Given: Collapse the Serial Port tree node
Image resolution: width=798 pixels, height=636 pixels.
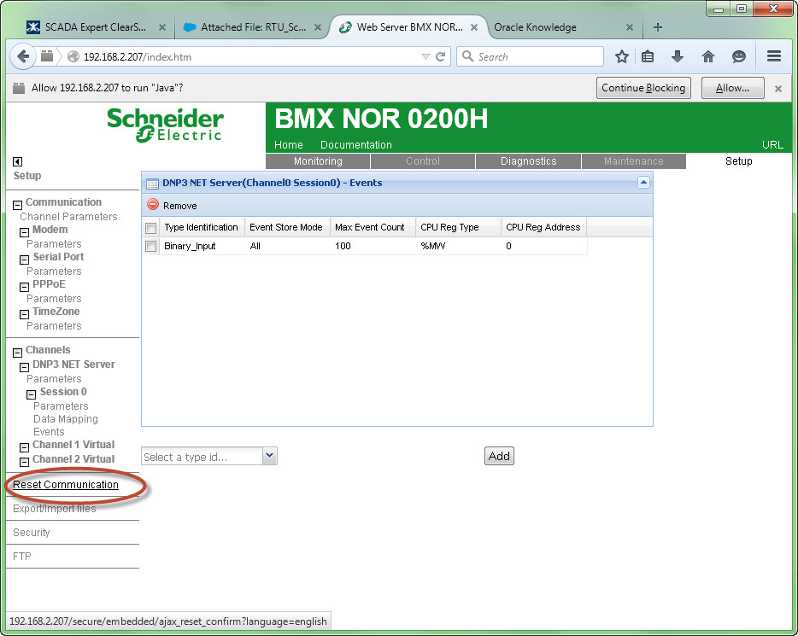Looking at the screenshot, I should coord(24,260).
